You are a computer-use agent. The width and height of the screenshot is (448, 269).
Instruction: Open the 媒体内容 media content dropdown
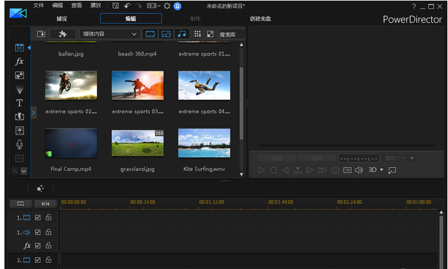click(x=109, y=34)
